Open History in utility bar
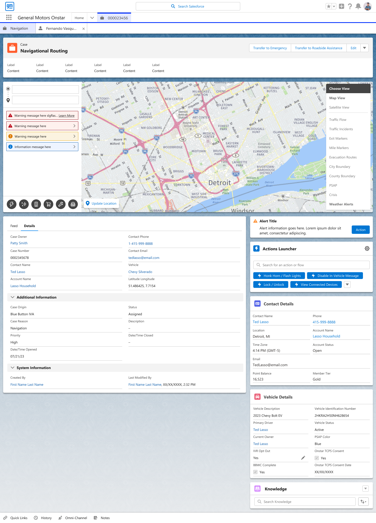Screen dimensions: 376x523 pyautogui.click(x=43, y=518)
